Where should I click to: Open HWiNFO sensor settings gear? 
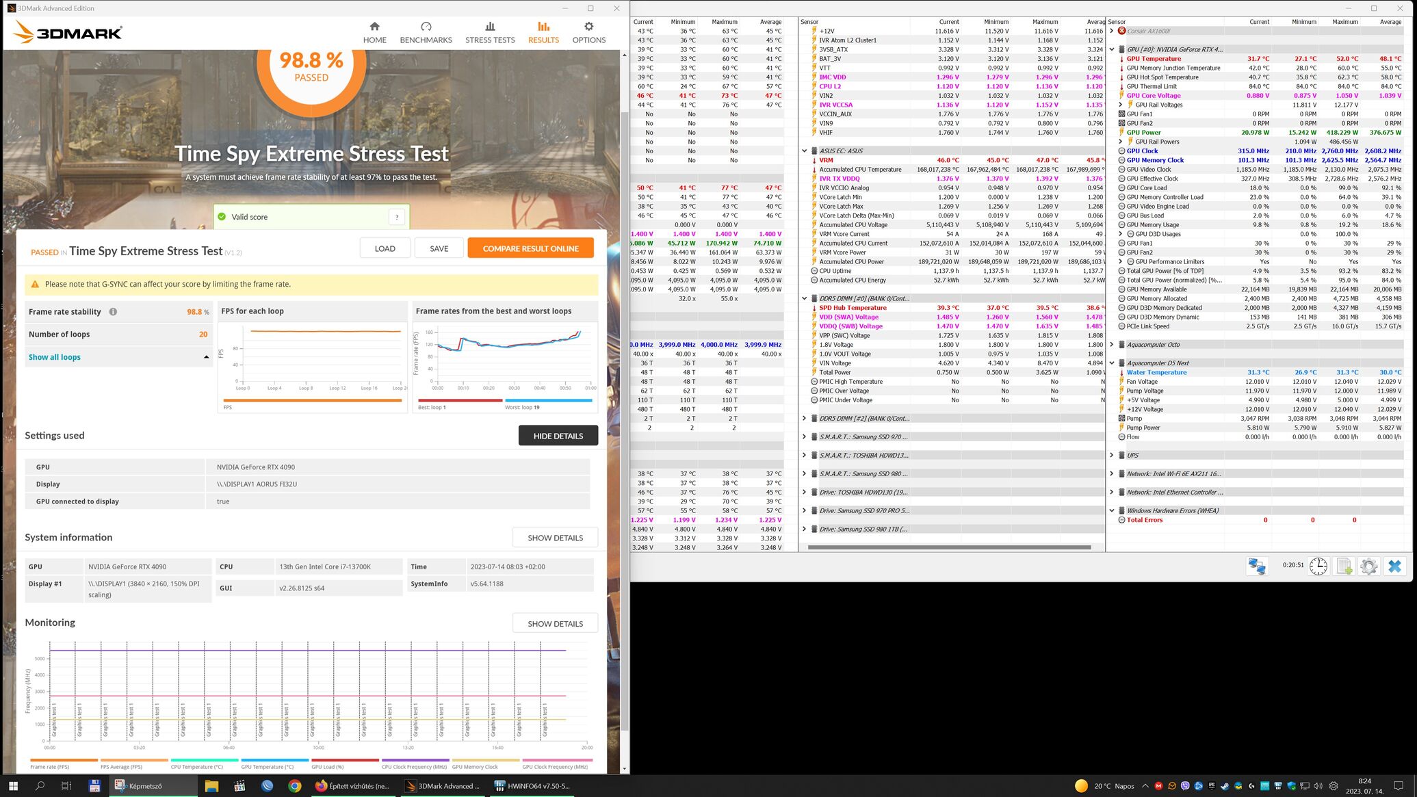click(1368, 566)
